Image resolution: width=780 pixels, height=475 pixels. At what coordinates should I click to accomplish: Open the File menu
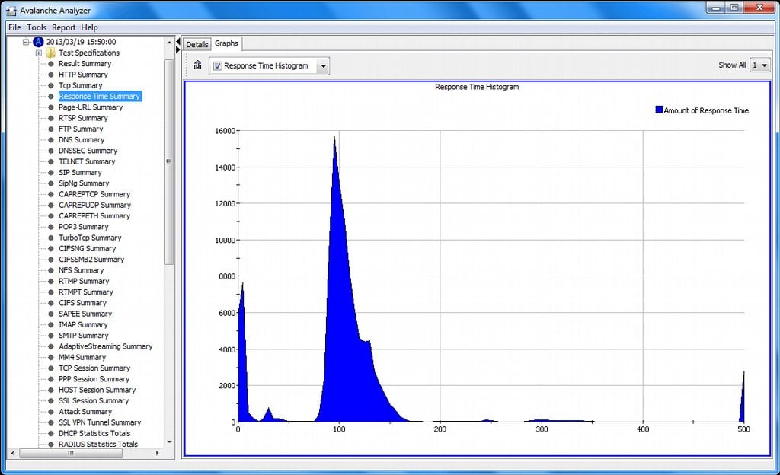pyautogui.click(x=14, y=27)
